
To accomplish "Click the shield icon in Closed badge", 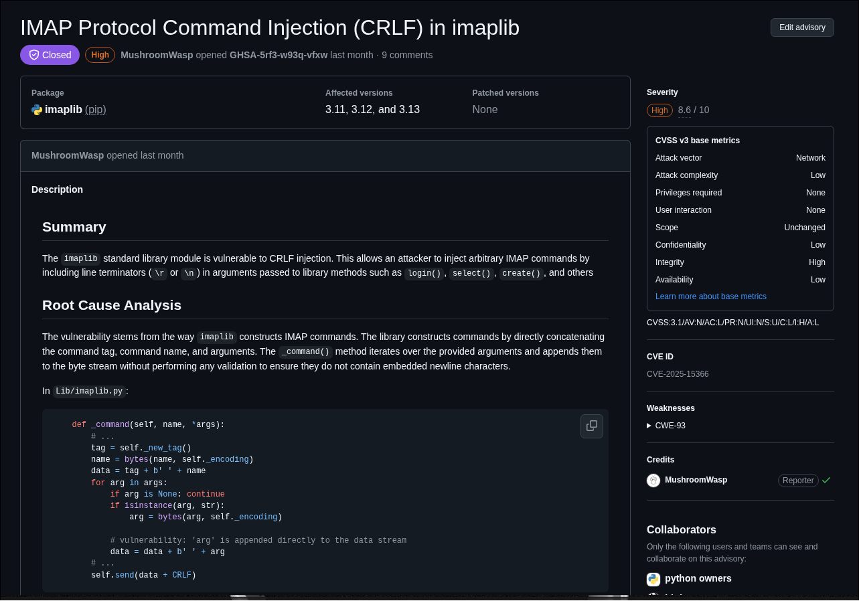I will pos(34,55).
